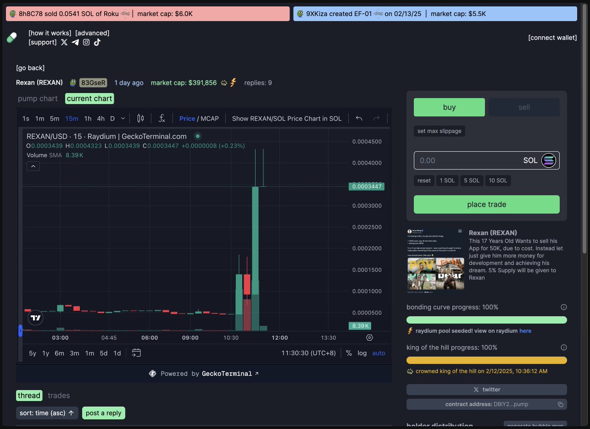
Task: Select the buy toggle
Action: [x=449, y=107]
